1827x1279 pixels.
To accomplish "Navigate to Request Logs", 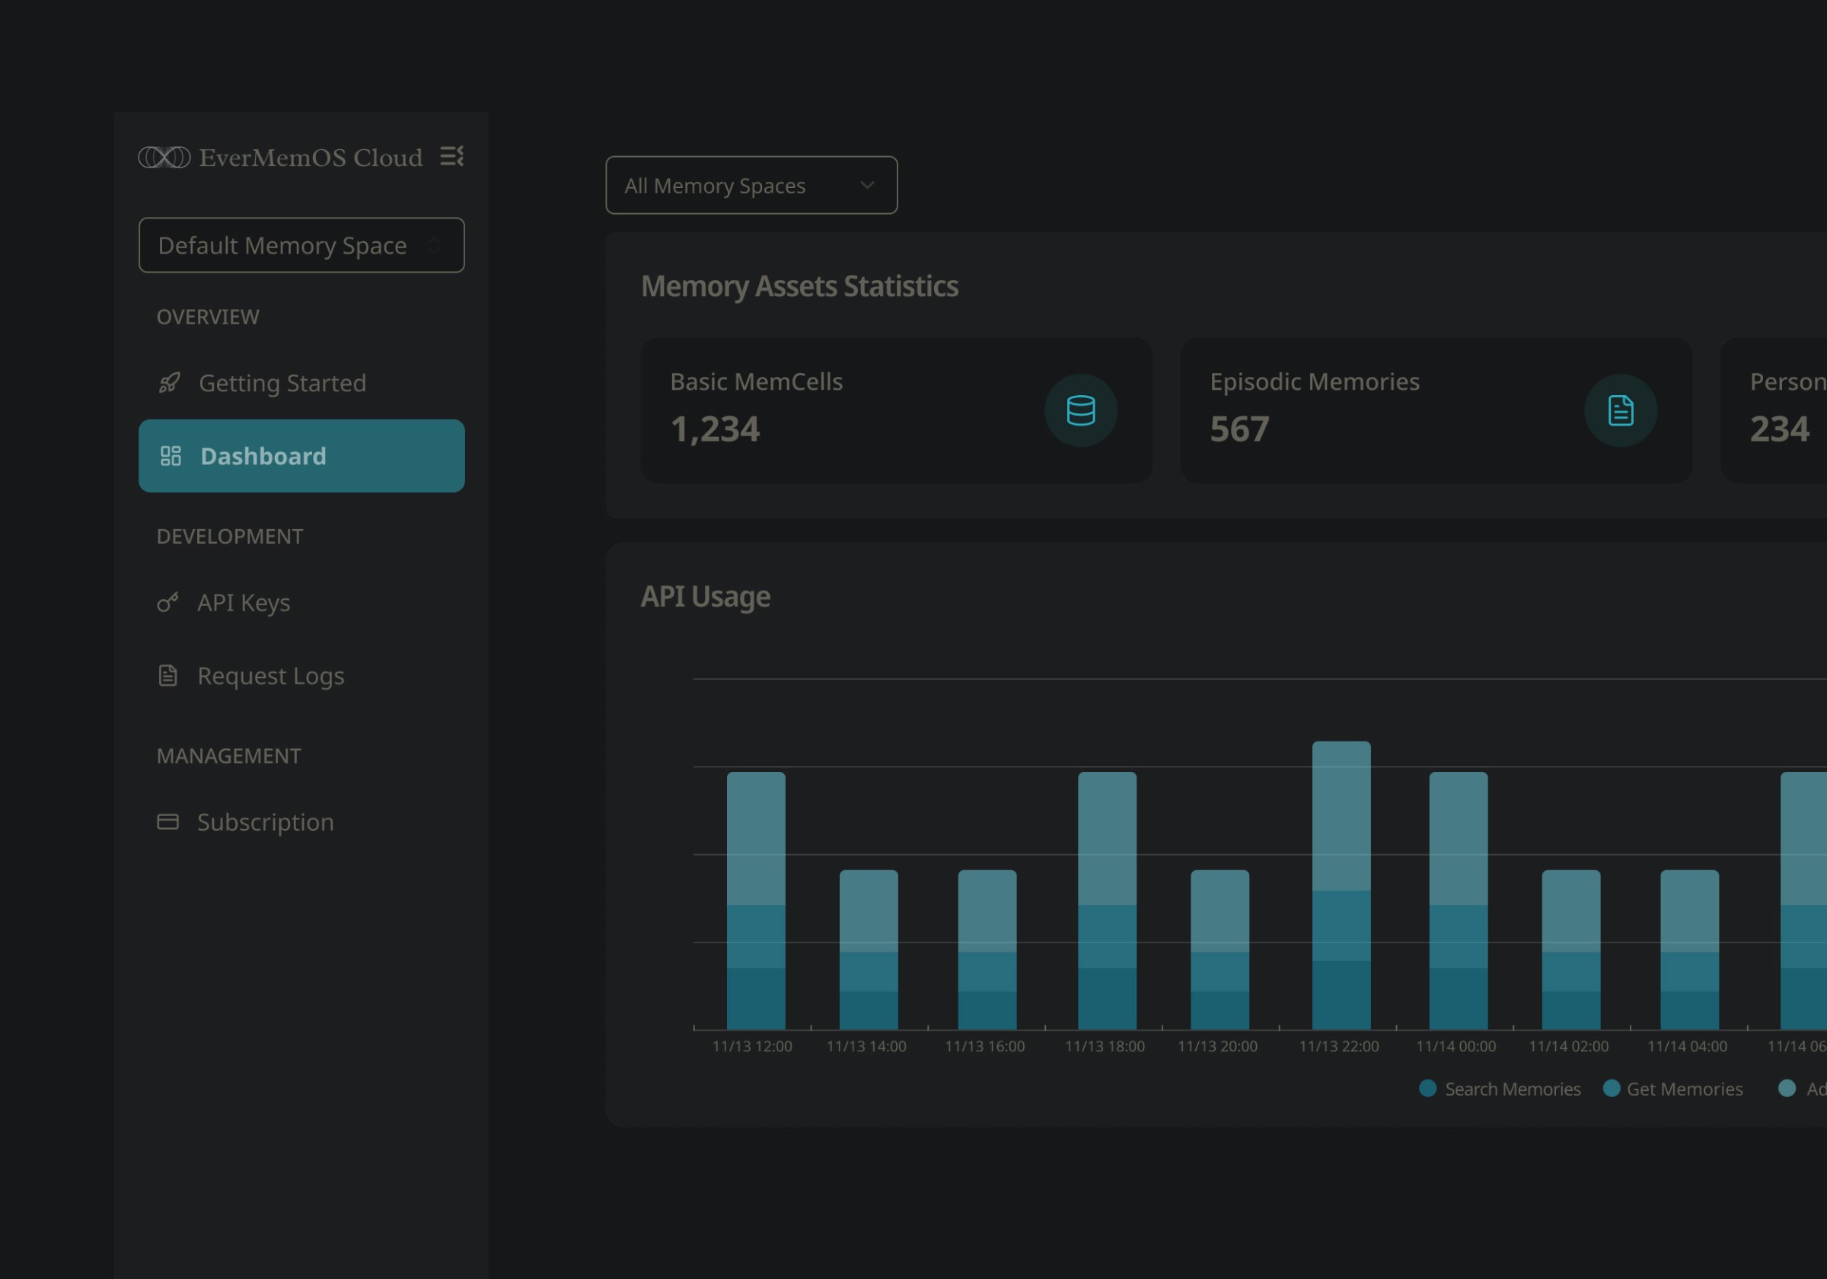I will click(x=270, y=676).
